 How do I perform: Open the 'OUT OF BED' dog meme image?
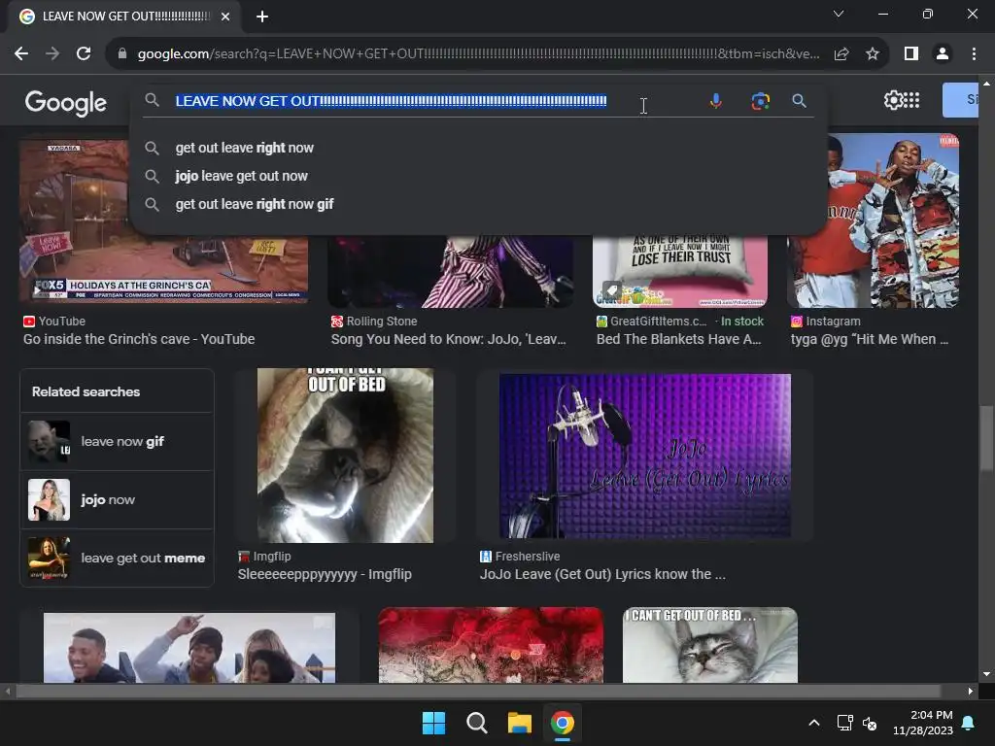tap(345, 456)
